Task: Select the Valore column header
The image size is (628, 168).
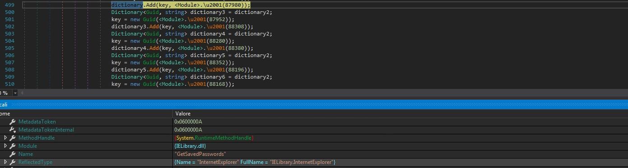Action: point(400,114)
